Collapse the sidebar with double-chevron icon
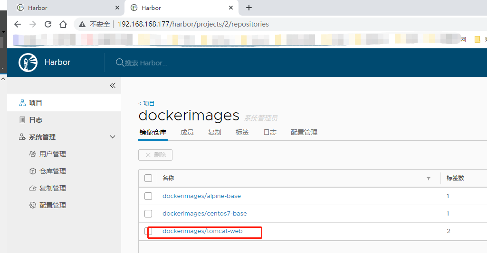This screenshot has width=487, height=253. [113, 85]
